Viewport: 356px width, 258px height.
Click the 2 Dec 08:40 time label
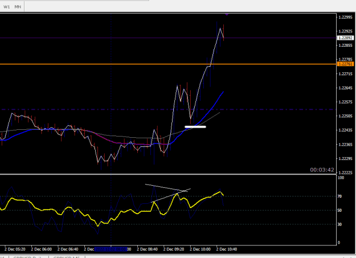coord(147,249)
